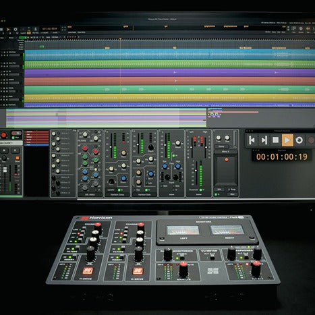Toggle the Harrison Comp In button
Image resolution: width=315 pixels, height=315 pixels.
(119, 190)
